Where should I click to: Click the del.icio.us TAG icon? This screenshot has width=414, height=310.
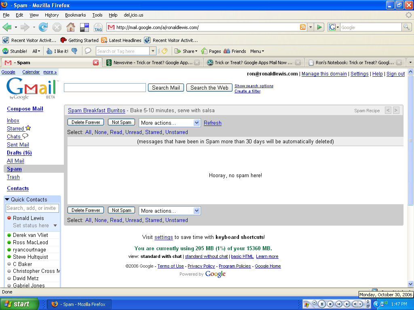tap(98, 27)
